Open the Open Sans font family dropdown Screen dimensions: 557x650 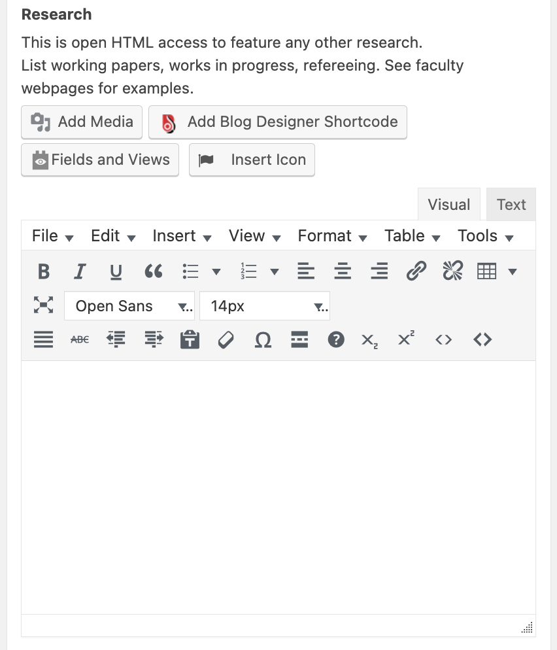point(129,306)
